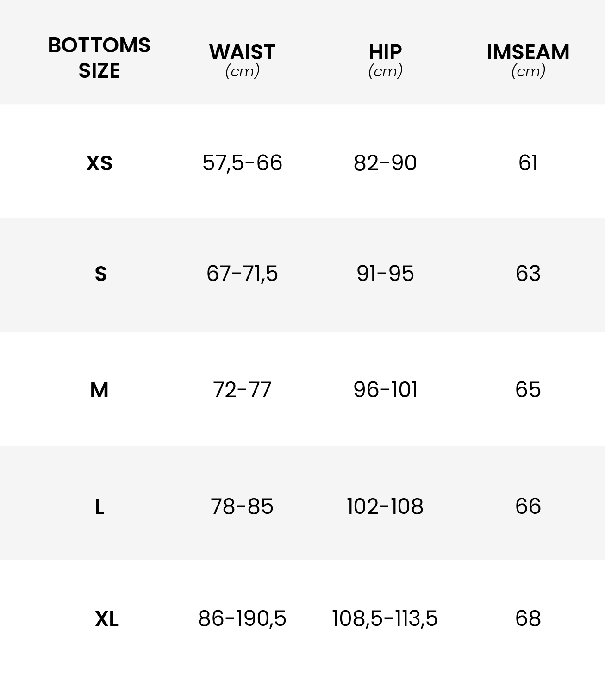
Task: Click inseam value 61 for XS
Action: (x=528, y=163)
